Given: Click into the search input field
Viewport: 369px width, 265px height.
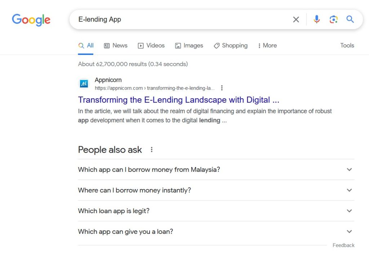Looking at the screenshot, I should click(x=180, y=19).
